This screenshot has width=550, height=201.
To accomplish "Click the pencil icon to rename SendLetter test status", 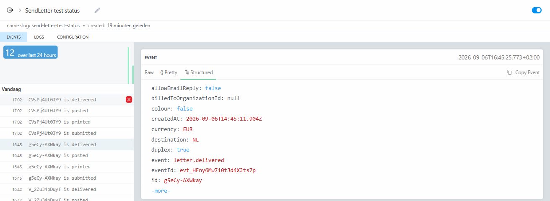I will pos(97,10).
